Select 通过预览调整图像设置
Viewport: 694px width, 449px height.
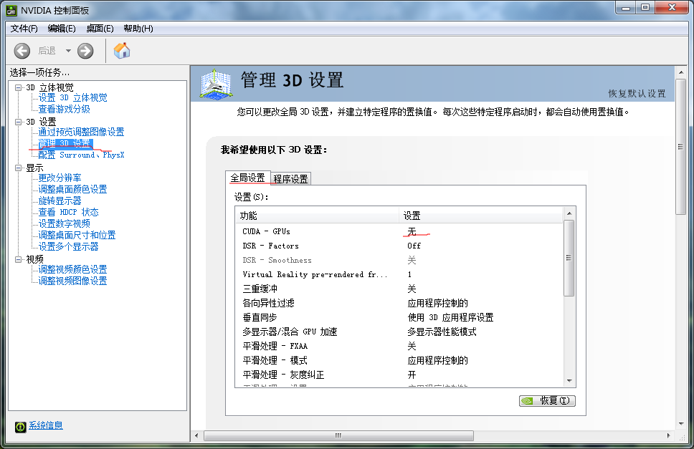click(x=81, y=132)
